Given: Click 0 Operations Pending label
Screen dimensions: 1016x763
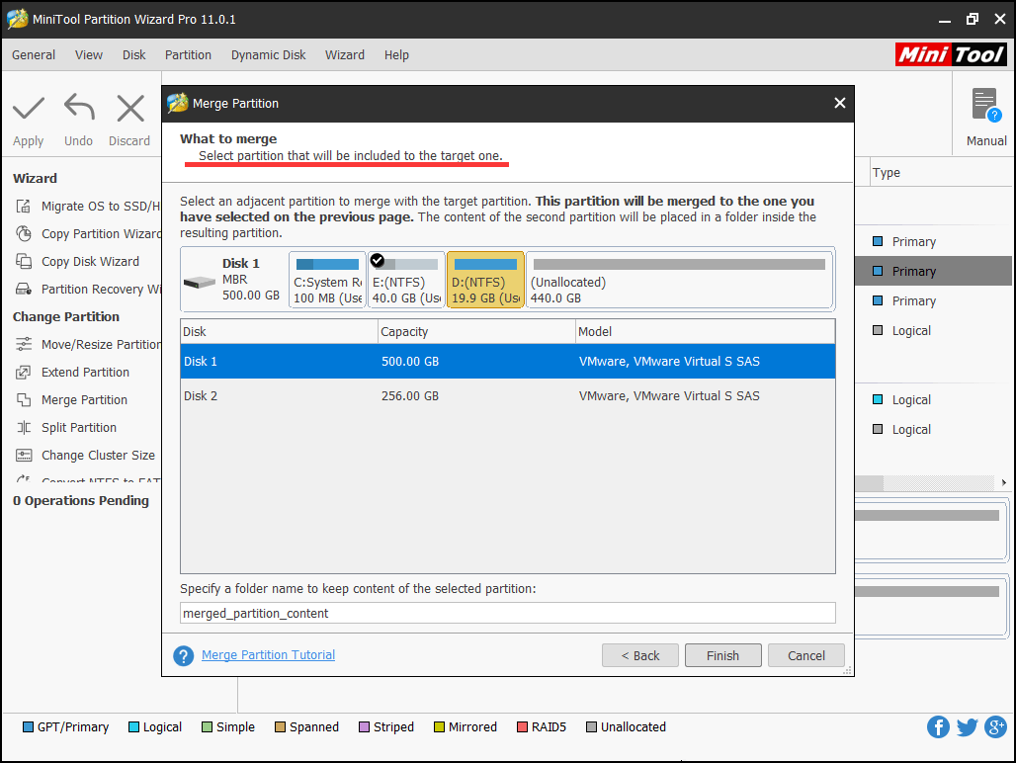Looking at the screenshot, I should [x=81, y=501].
